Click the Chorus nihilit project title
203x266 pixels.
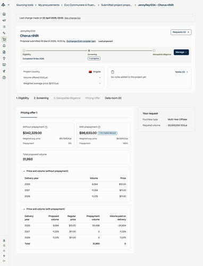pos(29,36)
